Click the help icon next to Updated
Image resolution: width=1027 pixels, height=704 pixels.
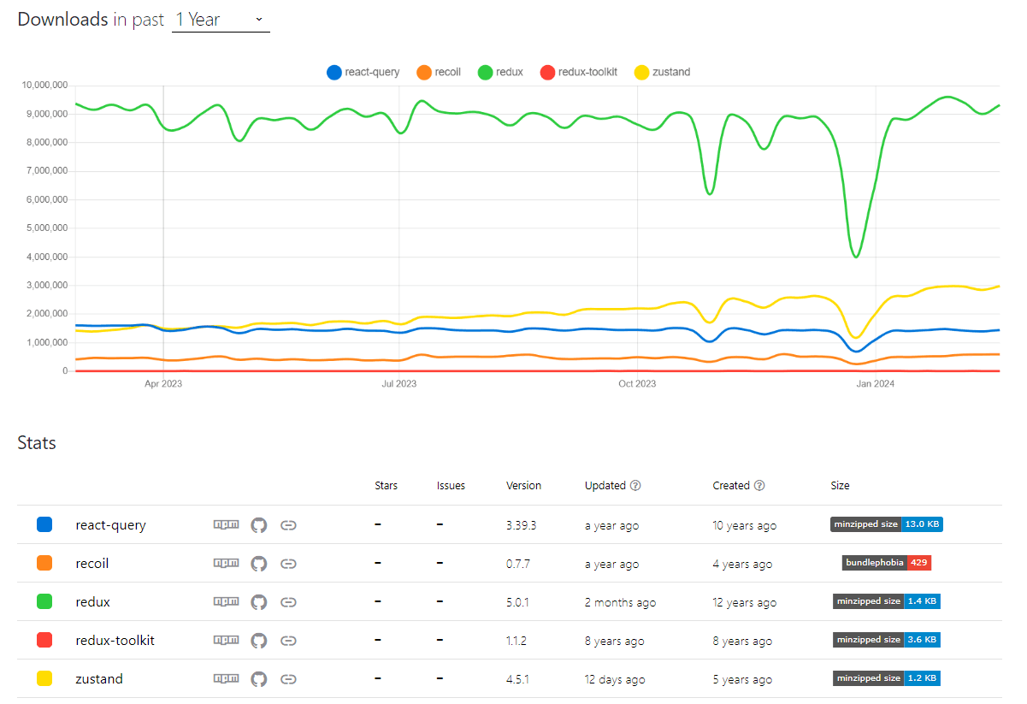pos(635,486)
